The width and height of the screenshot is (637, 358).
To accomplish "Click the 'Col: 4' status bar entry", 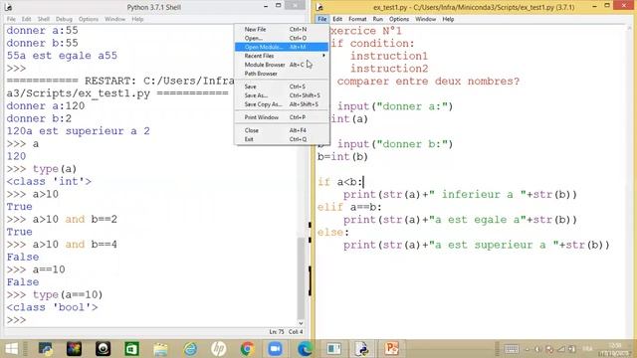I will [x=296, y=332].
